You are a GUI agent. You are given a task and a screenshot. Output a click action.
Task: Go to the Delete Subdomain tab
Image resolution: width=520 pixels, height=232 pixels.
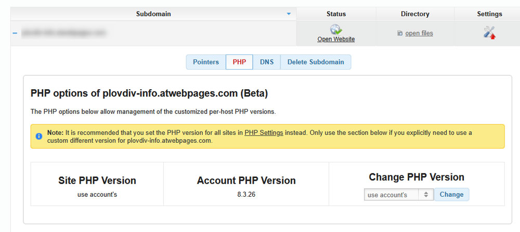tap(316, 62)
